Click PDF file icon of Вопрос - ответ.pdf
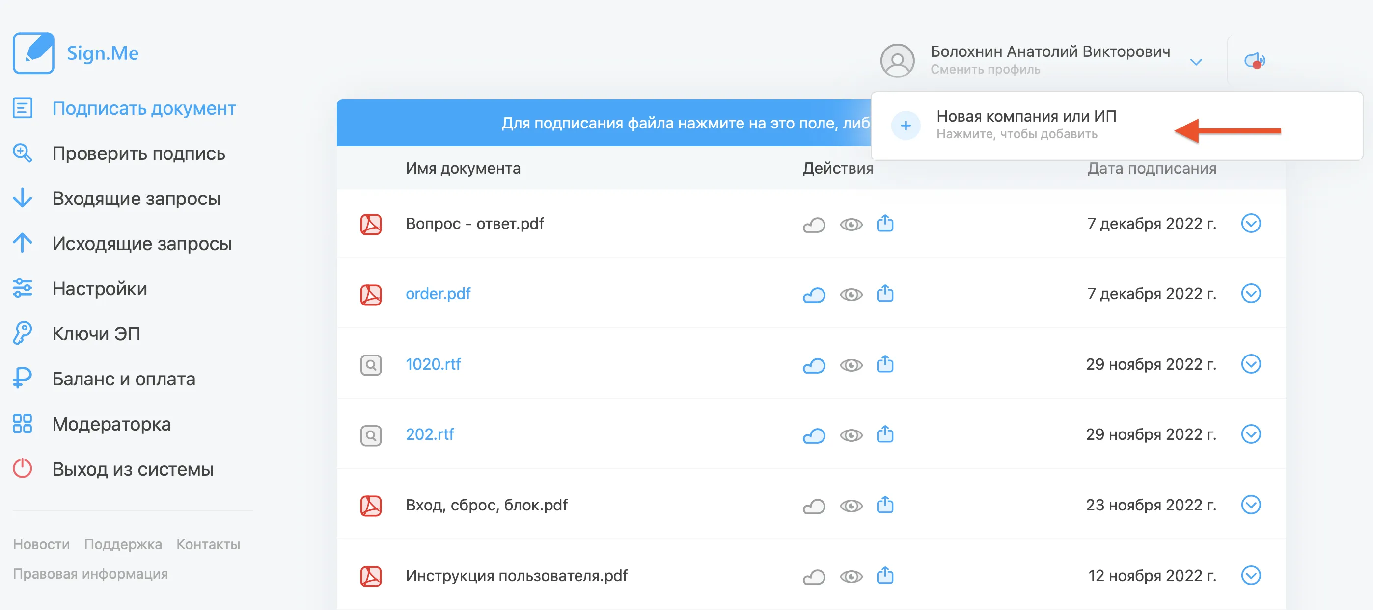 (371, 224)
